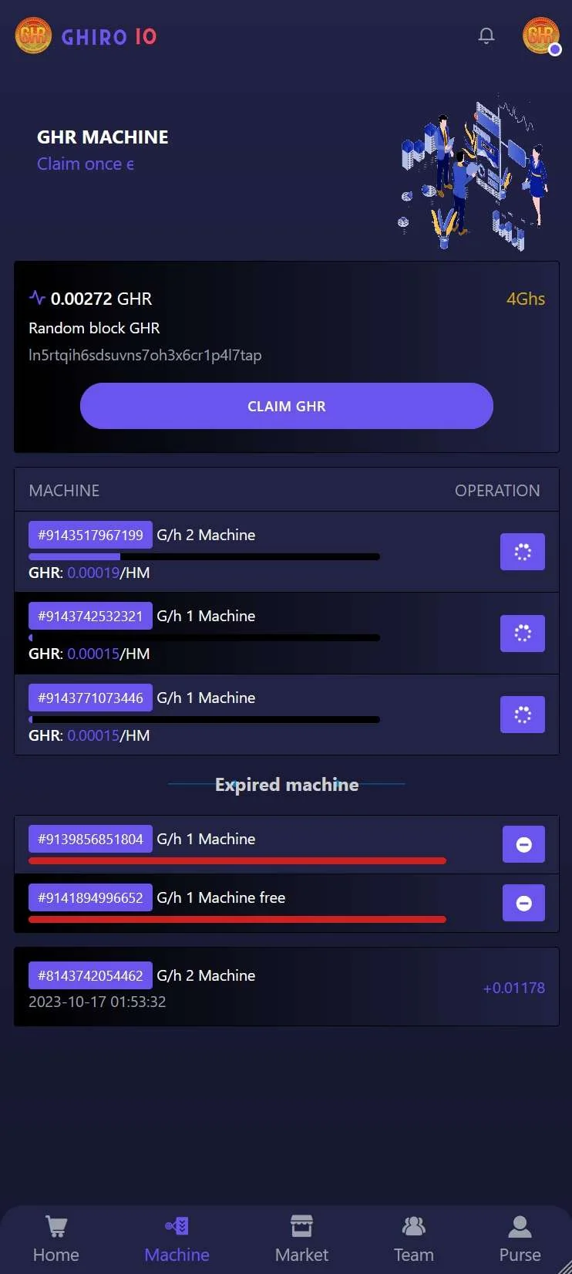Remove expired G/h 1 Machine free
The width and height of the screenshot is (572, 1274).
(x=523, y=903)
